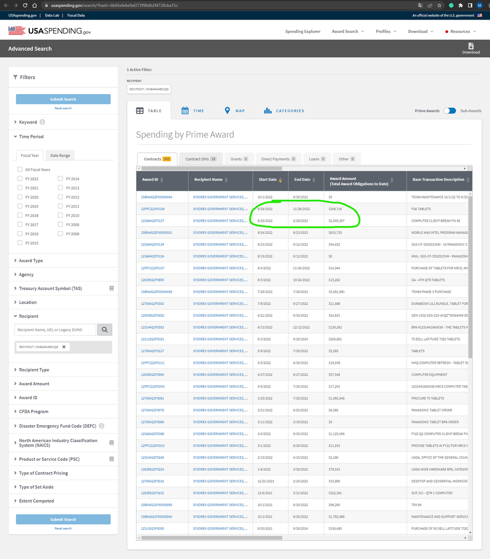Toggle Prime Awards to Sub-Awards switch
Image resolution: width=490 pixels, height=559 pixels.
click(x=449, y=111)
